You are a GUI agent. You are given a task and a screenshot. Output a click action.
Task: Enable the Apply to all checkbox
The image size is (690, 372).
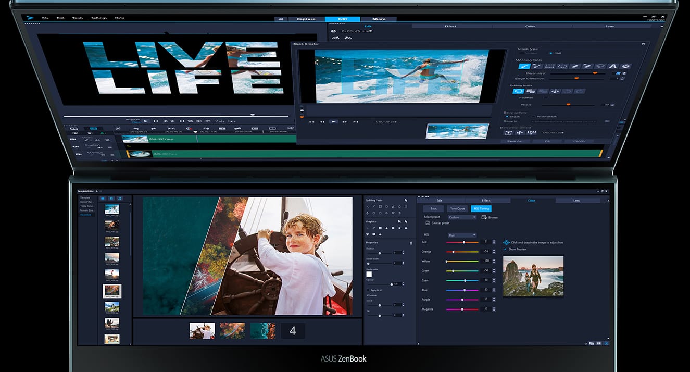pos(368,290)
